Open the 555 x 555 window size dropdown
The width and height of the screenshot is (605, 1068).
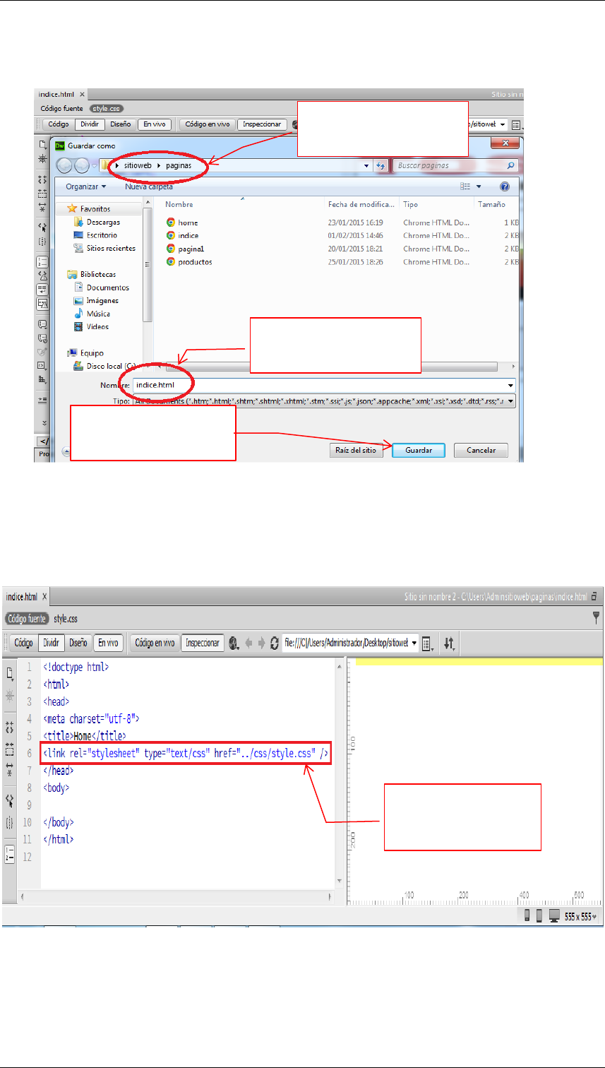tap(581, 916)
